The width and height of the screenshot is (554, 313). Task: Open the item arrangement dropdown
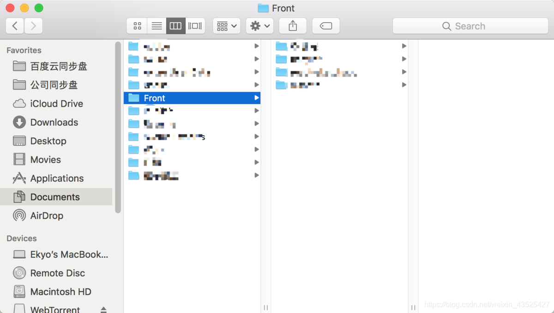coord(226,26)
